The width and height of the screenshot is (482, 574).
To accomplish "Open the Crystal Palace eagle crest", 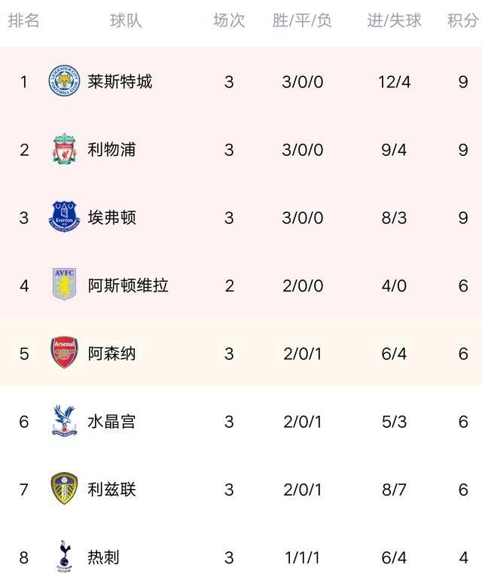I will pyautogui.click(x=64, y=420).
